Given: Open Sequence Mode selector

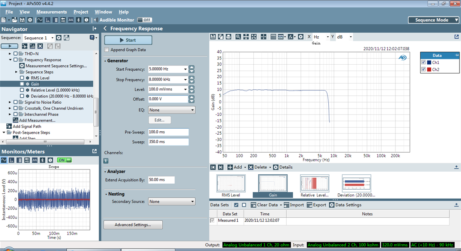Looking at the screenshot, I should pos(434,20).
